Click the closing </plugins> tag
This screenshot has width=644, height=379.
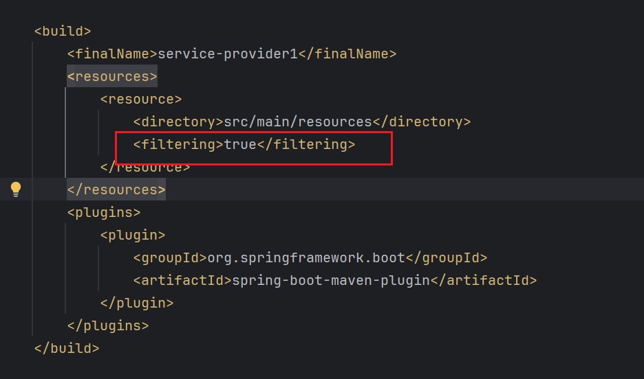(x=108, y=325)
